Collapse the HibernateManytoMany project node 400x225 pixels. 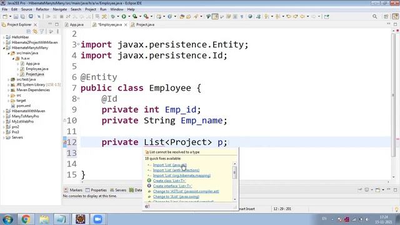pyautogui.click(x=4, y=47)
